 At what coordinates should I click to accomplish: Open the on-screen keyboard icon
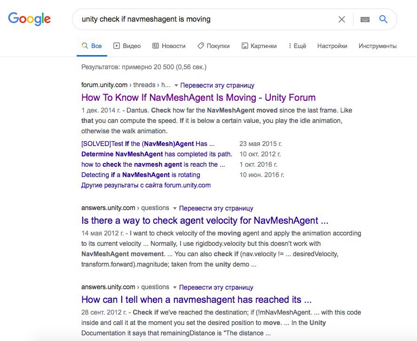point(365,19)
